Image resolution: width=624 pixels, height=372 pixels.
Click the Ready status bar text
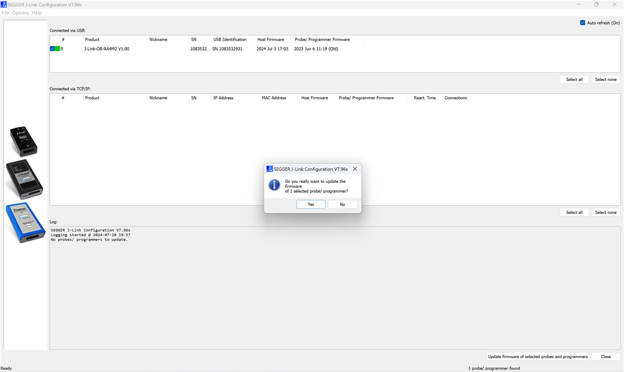point(6,368)
